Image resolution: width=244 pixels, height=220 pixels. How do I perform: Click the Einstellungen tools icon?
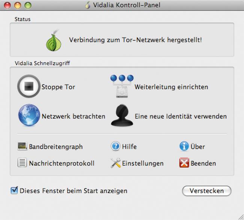116,163
